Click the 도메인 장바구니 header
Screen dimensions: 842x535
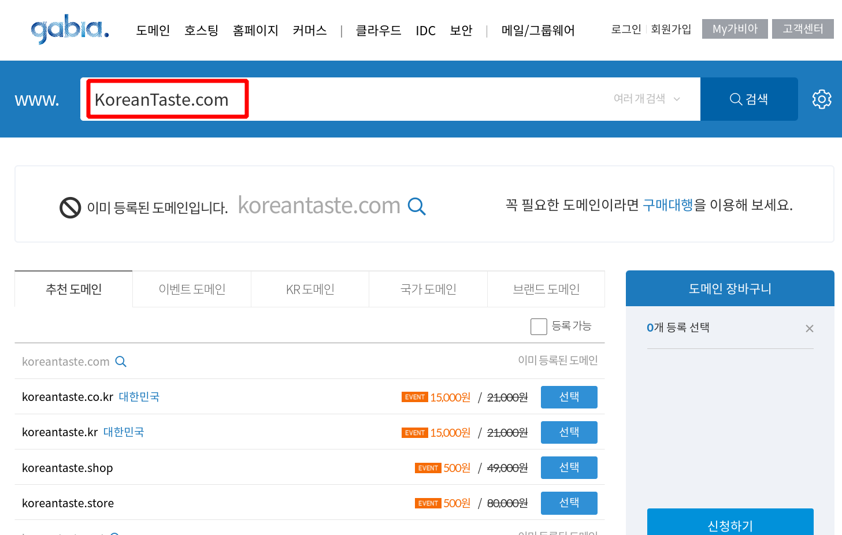pos(730,288)
